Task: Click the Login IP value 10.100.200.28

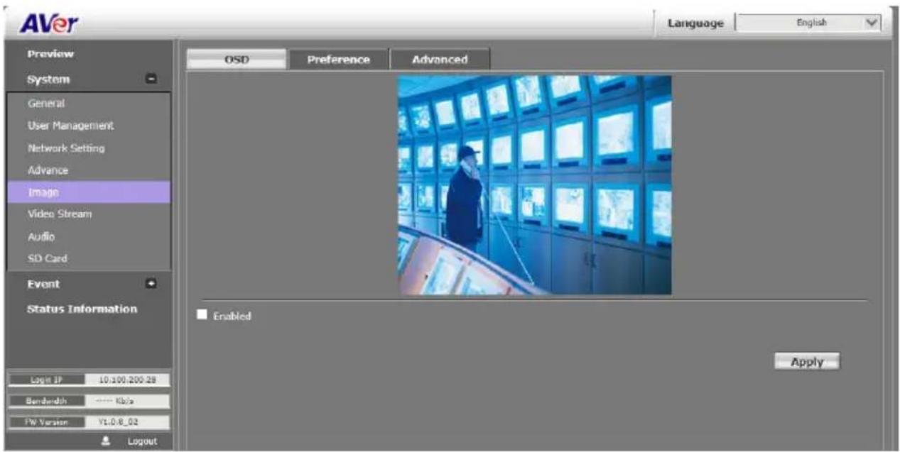Action: coord(127,380)
